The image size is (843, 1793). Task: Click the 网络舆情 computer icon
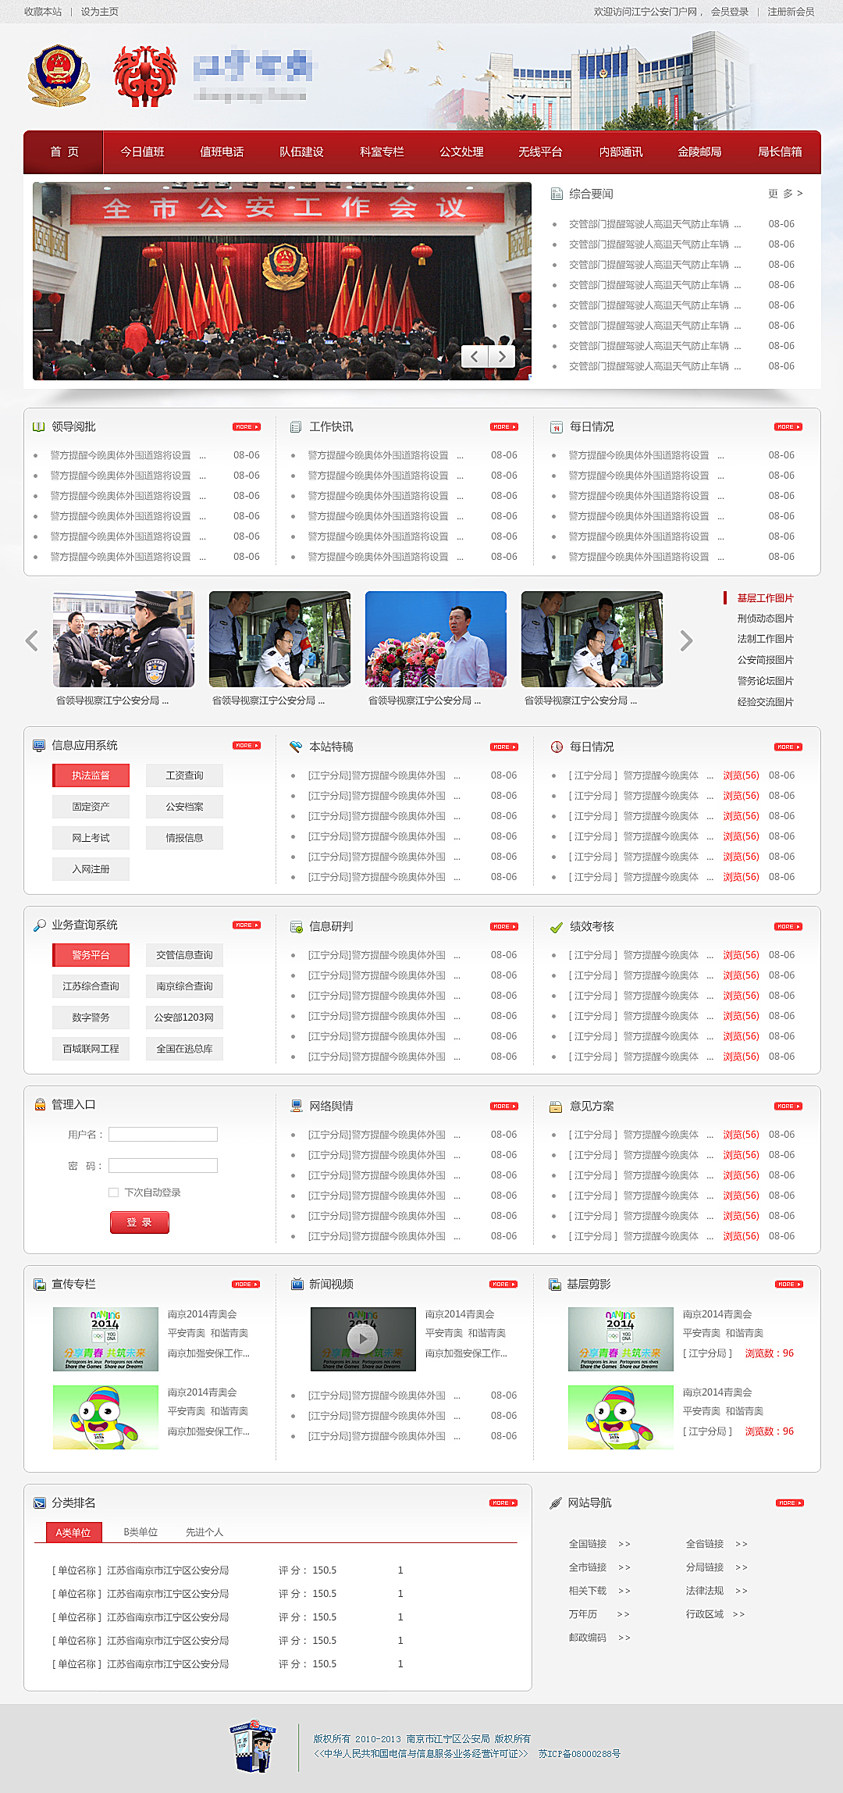pyautogui.click(x=297, y=1106)
